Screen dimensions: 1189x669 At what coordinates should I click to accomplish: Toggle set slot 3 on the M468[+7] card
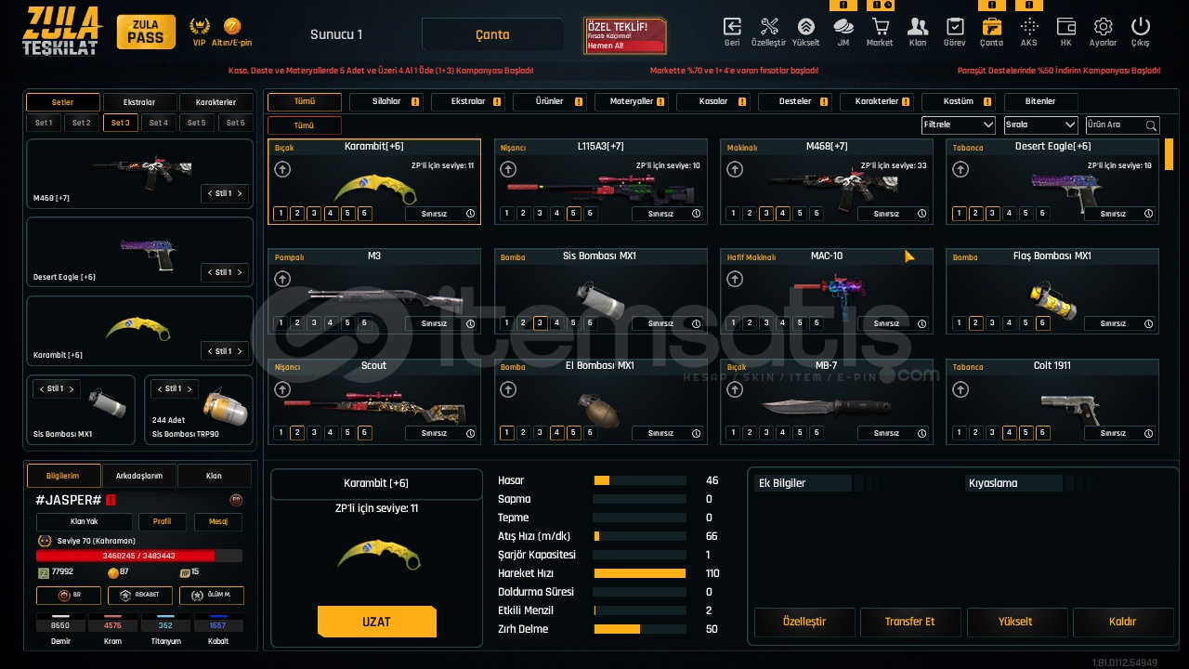[766, 214]
